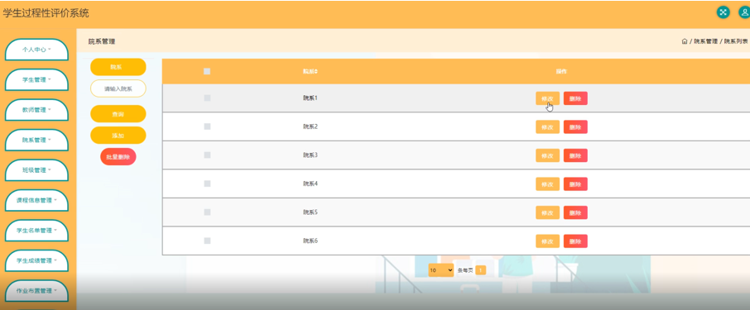Viewport: 750px width, 310px height.
Task: Open the page size dropdown showing 10
Action: [x=440, y=269]
